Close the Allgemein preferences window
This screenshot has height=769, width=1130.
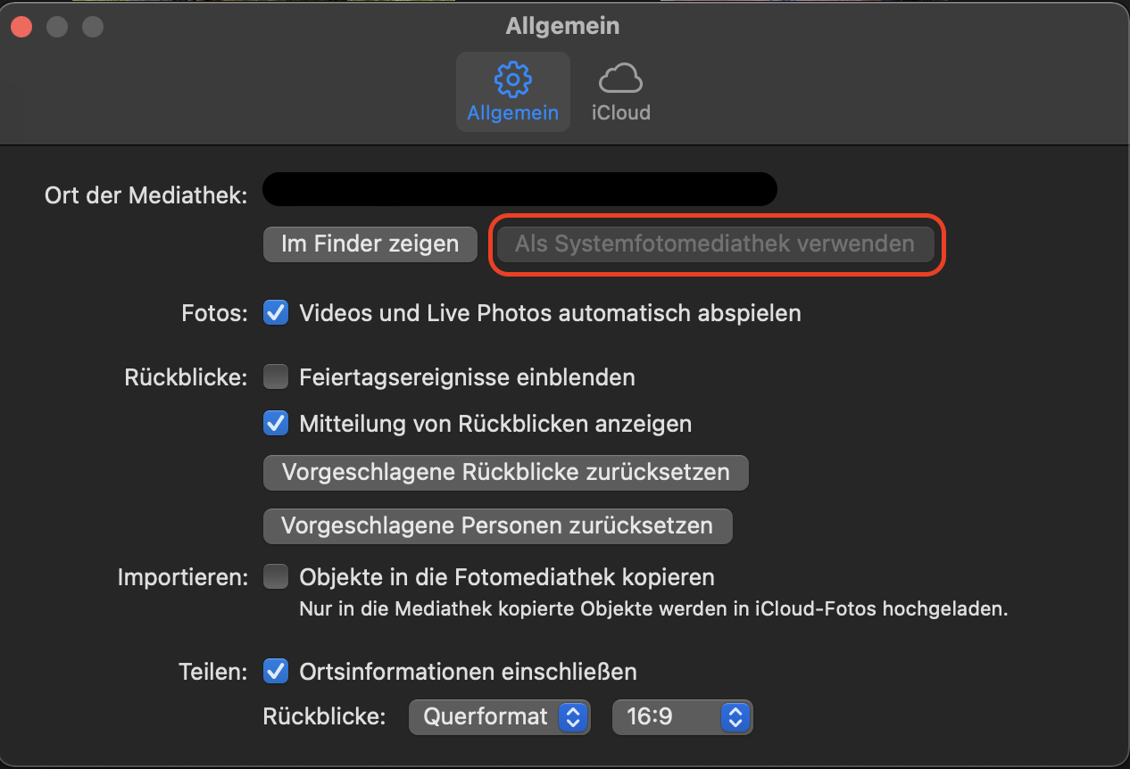(21, 27)
